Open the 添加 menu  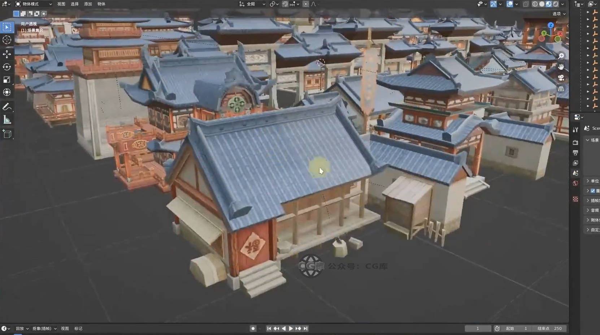pyautogui.click(x=88, y=4)
